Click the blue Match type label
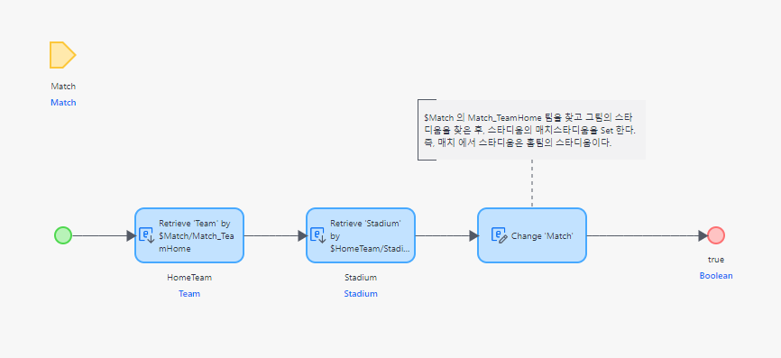 (63, 103)
